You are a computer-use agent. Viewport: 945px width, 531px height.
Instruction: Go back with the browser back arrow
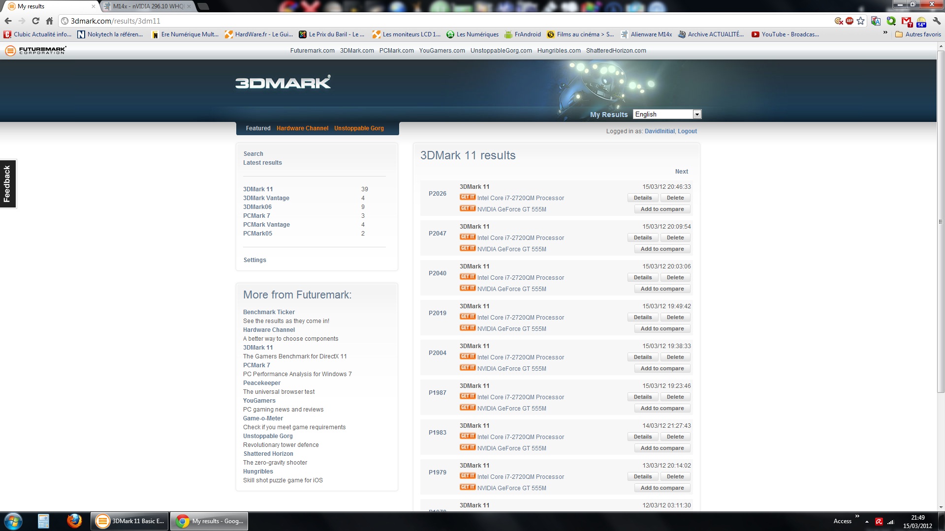point(8,21)
